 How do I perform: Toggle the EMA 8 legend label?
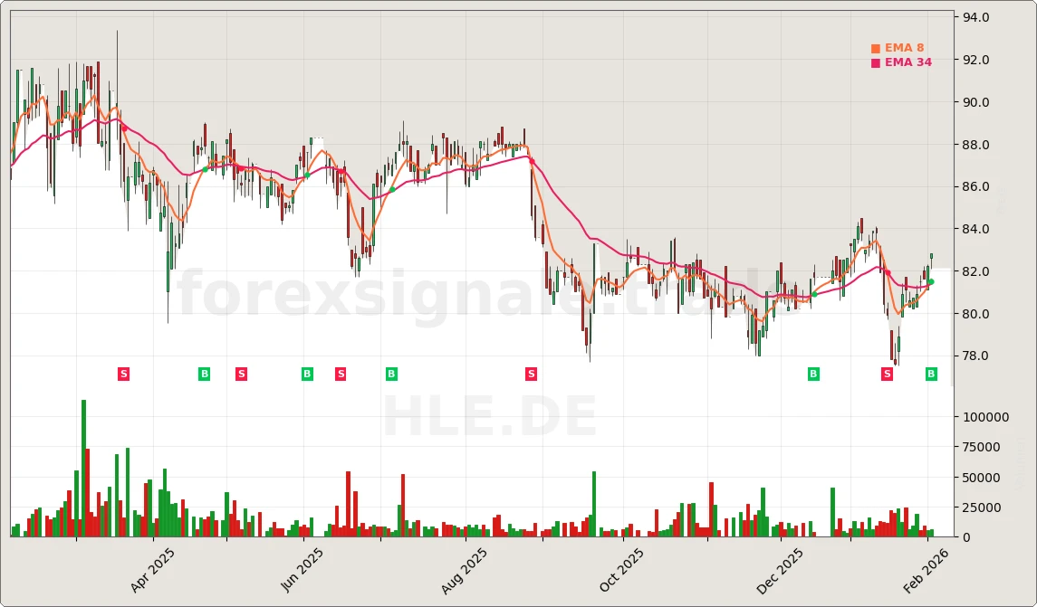pos(904,49)
